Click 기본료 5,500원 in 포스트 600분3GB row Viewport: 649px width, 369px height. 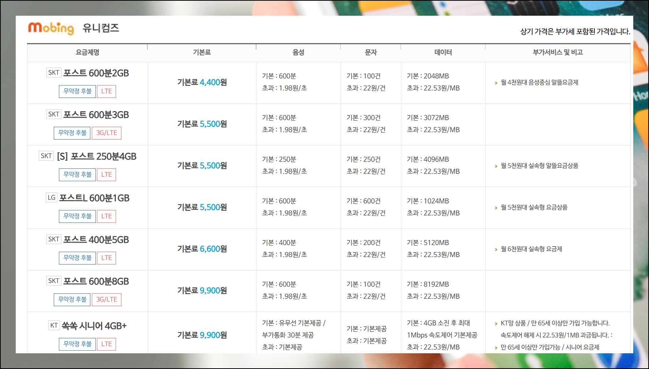click(202, 124)
